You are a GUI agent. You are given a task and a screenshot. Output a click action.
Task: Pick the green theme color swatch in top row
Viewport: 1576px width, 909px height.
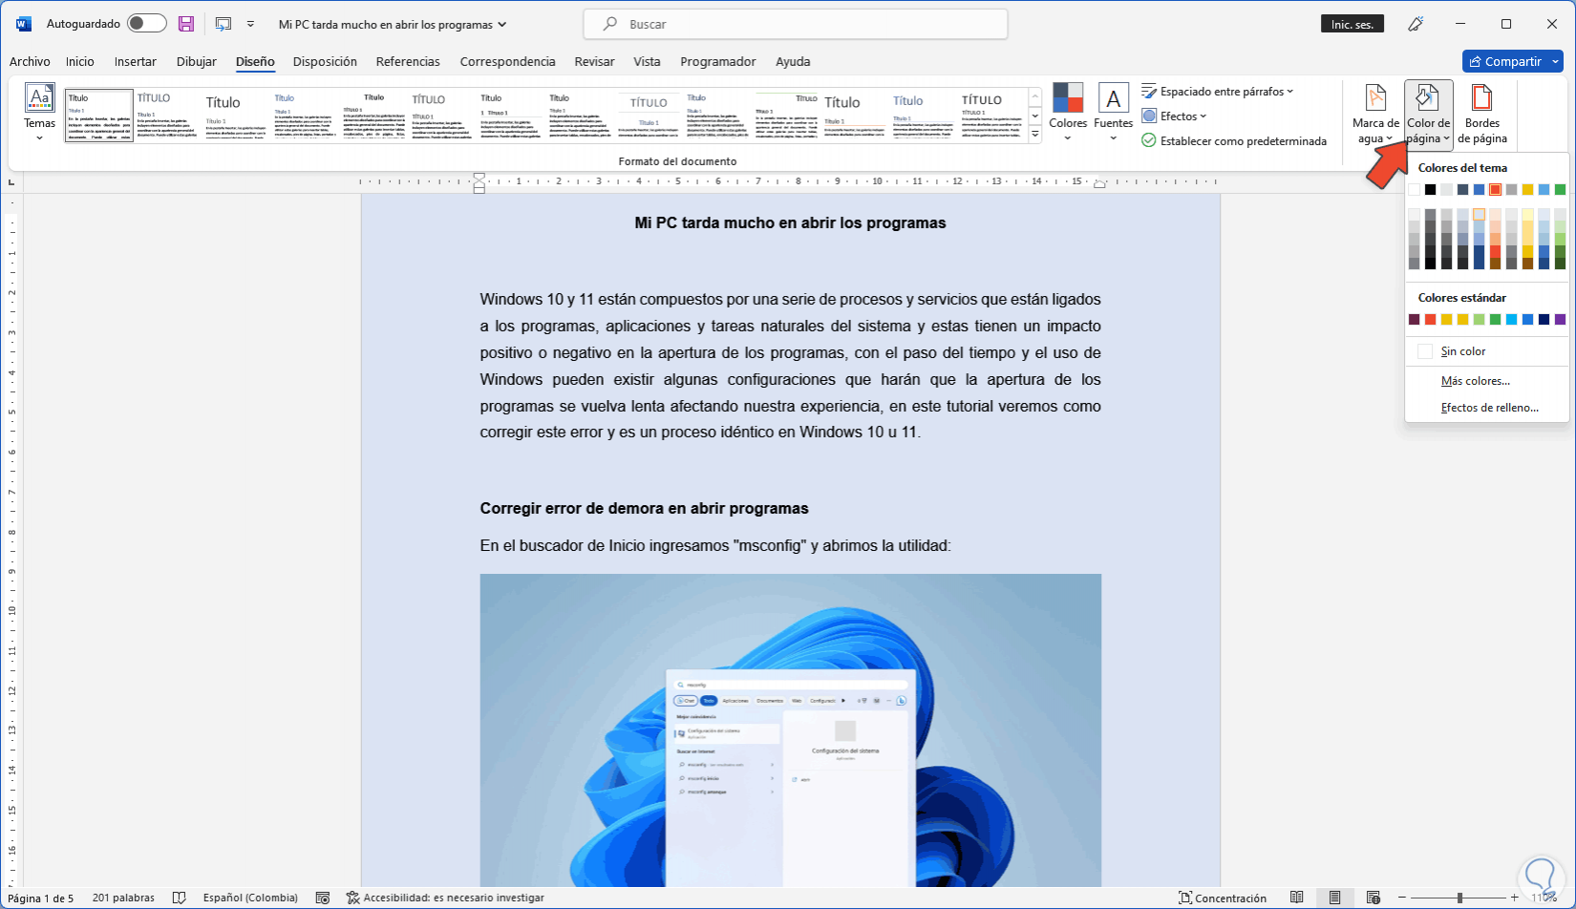click(x=1560, y=189)
